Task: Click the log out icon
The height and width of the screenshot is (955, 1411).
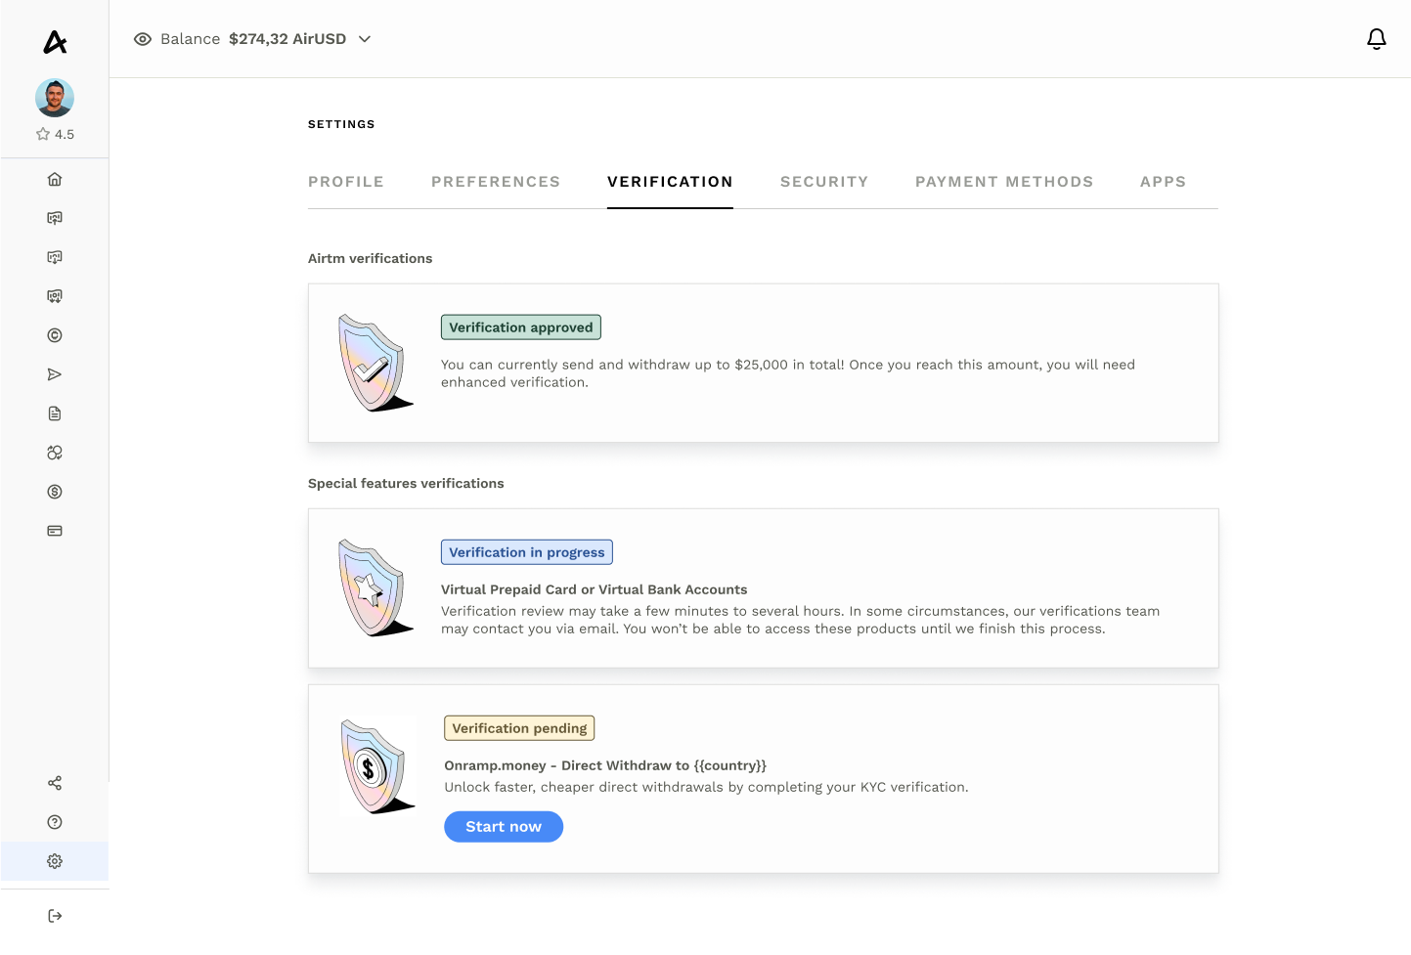Action: 55,916
